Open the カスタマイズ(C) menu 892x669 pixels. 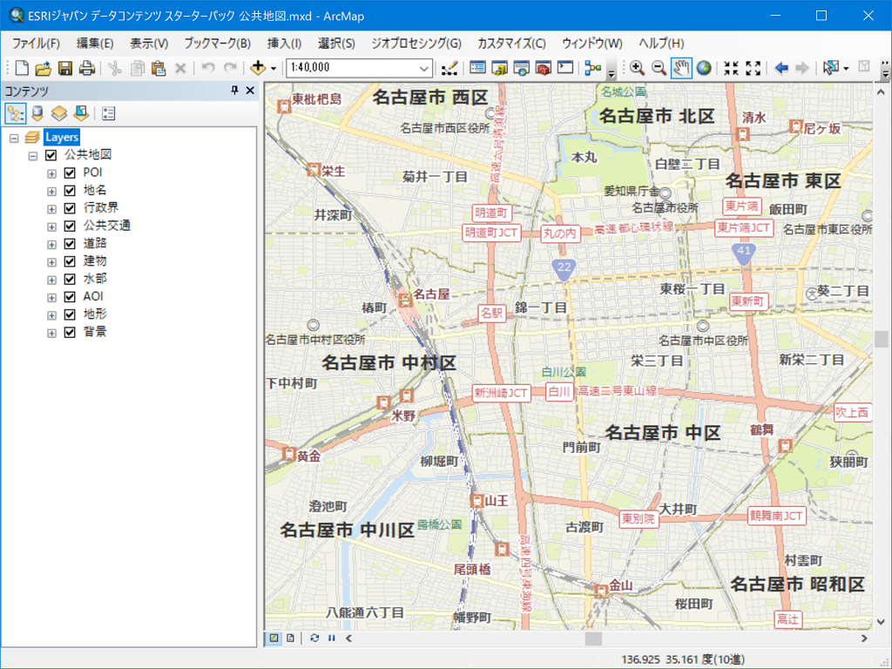[x=511, y=44]
